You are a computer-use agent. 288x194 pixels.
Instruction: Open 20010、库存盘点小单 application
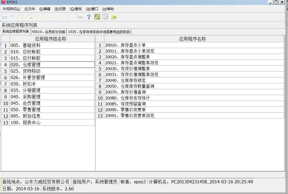point(125,45)
